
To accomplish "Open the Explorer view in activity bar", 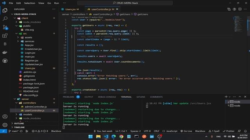I will [5, 10].
